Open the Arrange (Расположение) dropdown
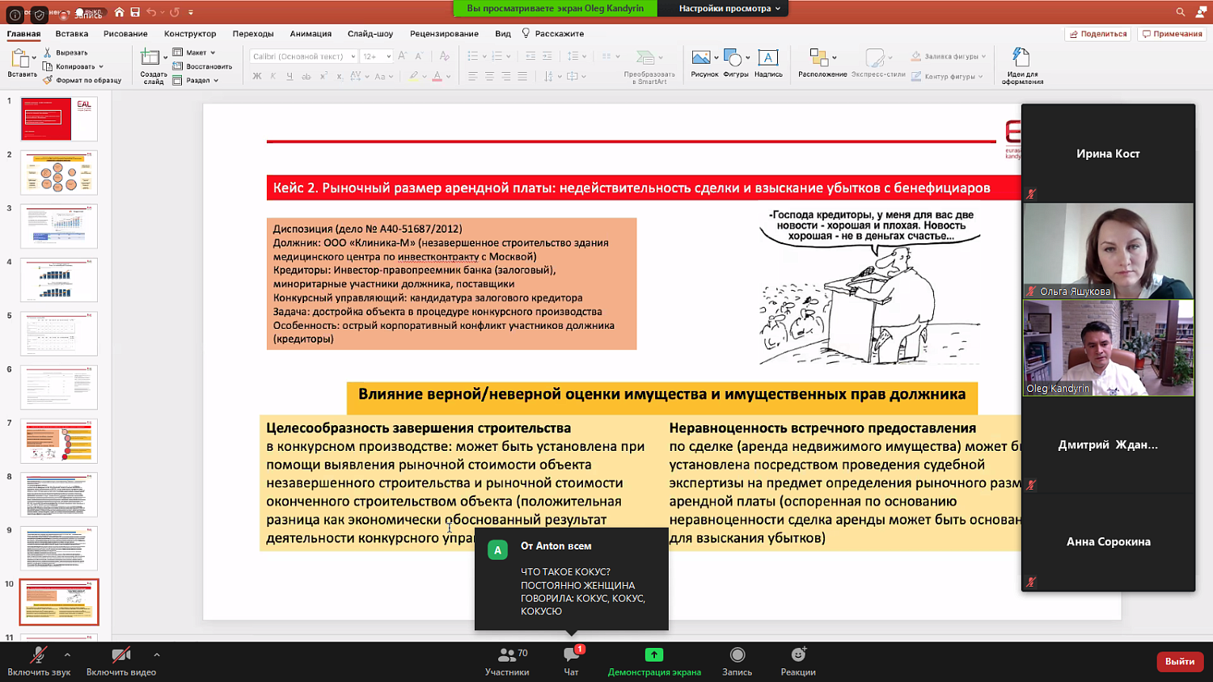1213x682 pixels. click(822, 62)
